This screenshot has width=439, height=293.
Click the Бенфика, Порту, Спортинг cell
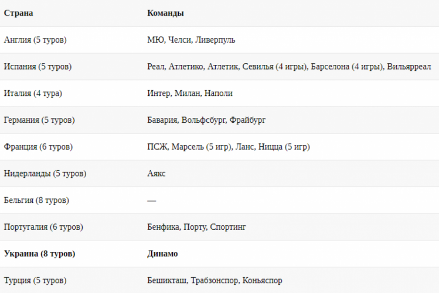[196, 227]
